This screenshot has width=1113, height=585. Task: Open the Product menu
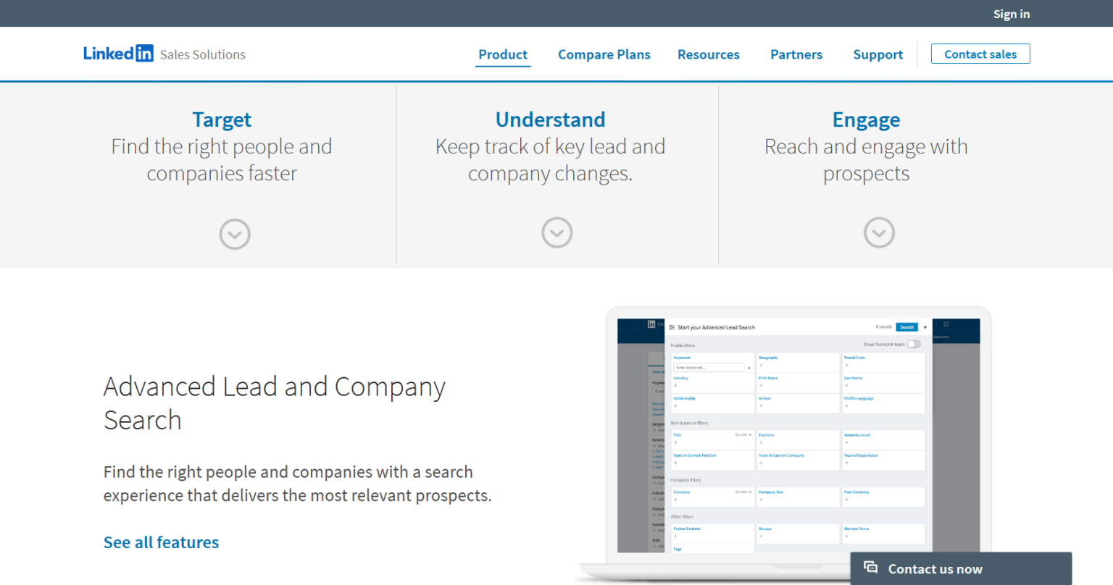[503, 54]
